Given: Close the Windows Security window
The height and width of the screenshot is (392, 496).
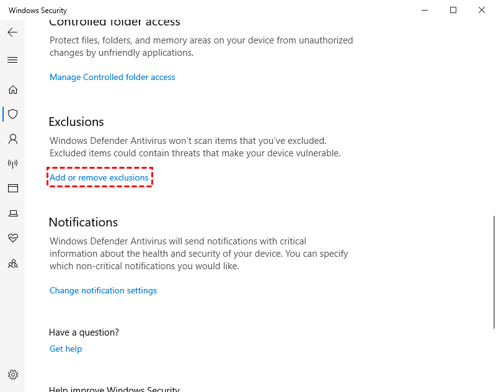Looking at the screenshot, I should tap(482, 11).
